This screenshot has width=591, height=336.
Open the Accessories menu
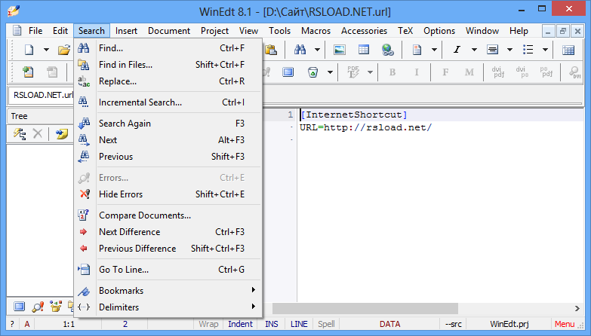click(364, 31)
